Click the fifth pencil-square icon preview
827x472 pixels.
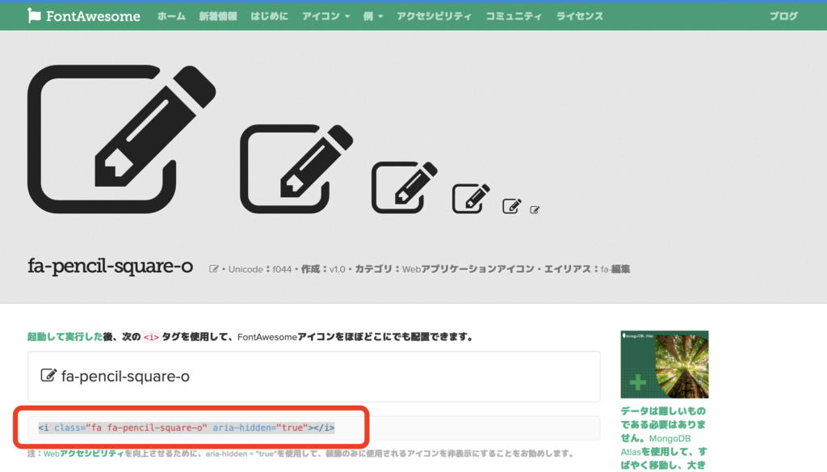pos(511,206)
